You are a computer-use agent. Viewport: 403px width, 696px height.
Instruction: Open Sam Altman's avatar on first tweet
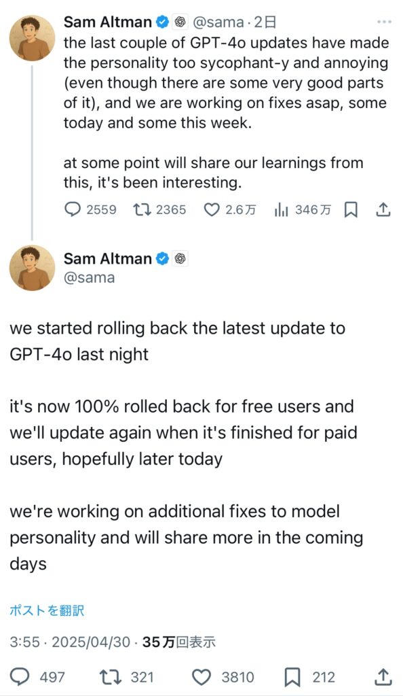(x=32, y=37)
